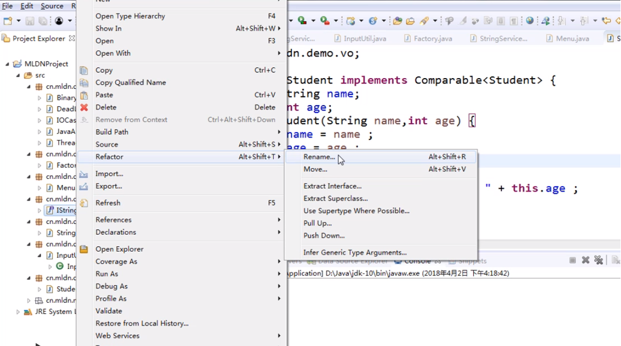621x346 pixels.
Task: Open the File menu
Action: 7,6
